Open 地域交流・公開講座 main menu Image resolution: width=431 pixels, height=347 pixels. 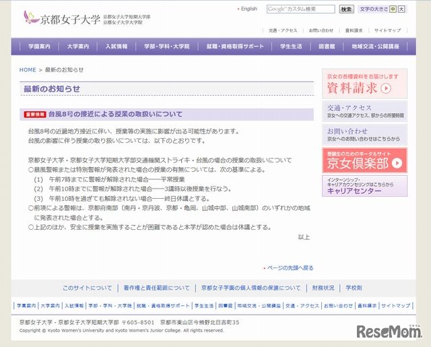coord(375,46)
